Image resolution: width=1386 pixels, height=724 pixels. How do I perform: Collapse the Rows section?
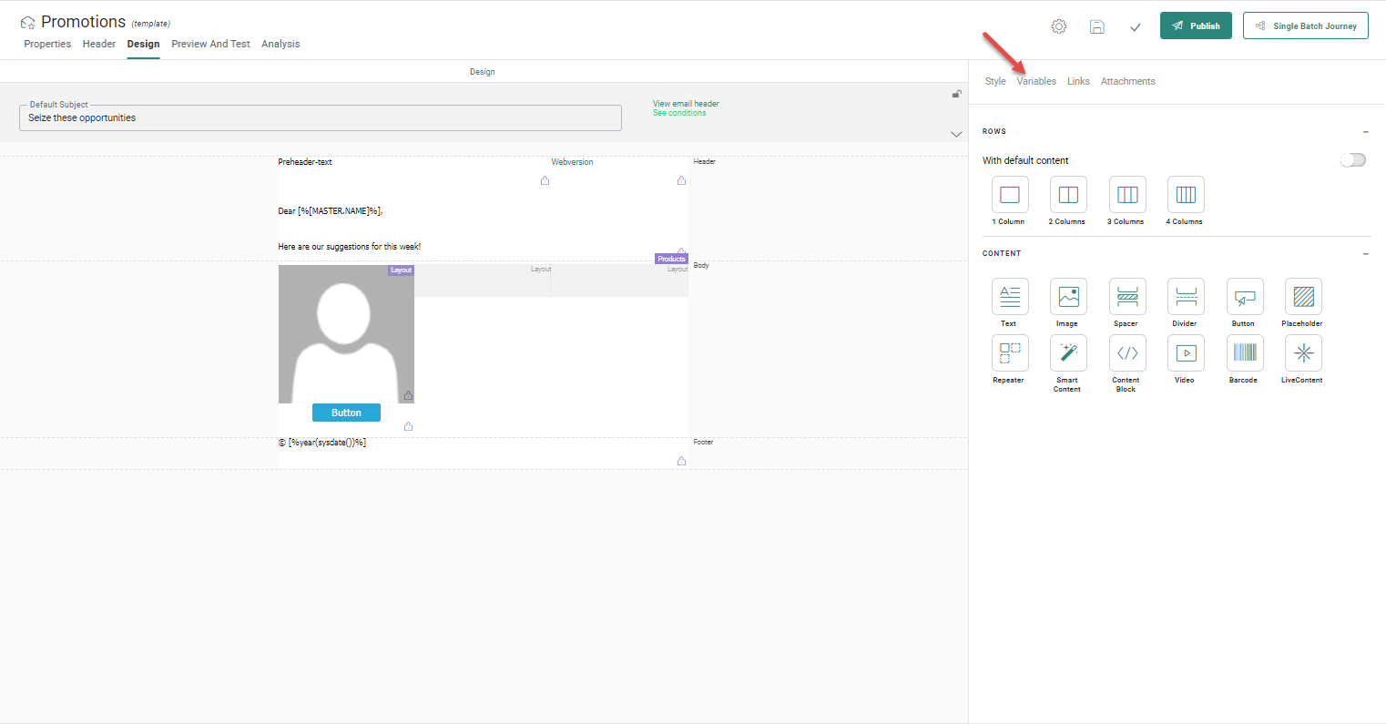click(x=1366, y=132)
